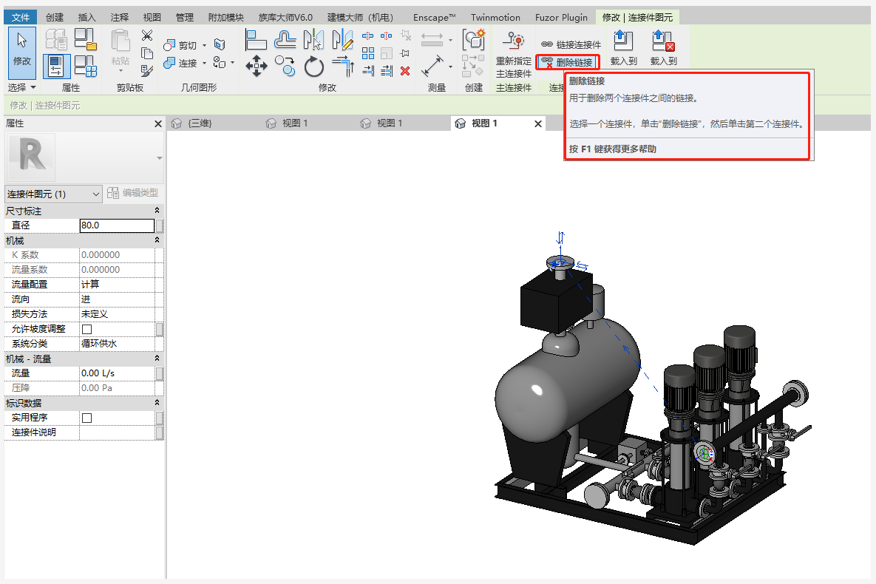Click the 重新指定主连接件 icon
Viewport: 876px width, 584px height.
(x=513, y=41)
